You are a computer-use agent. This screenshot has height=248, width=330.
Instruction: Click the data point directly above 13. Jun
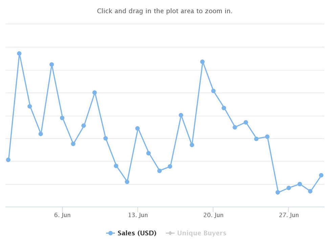tap(138, 129)
